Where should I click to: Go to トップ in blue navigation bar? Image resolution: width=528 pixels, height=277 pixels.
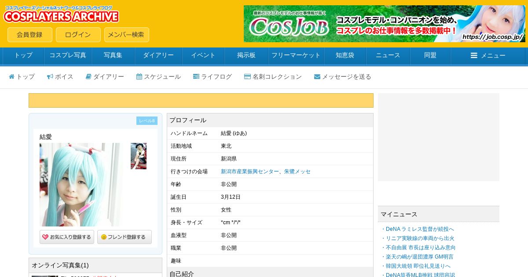coord(24,55)
